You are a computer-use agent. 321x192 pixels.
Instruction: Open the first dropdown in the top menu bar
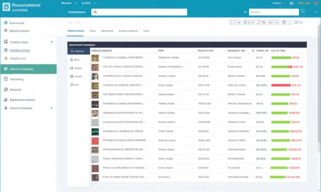click(x=69, y=3)
